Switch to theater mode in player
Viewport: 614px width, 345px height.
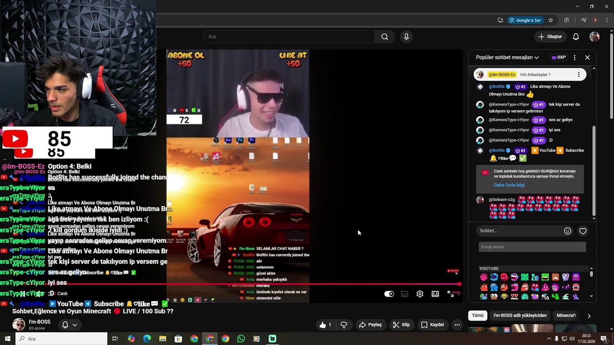coord(435,294)
